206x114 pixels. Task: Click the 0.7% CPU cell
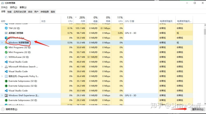[x=67, y=33]
